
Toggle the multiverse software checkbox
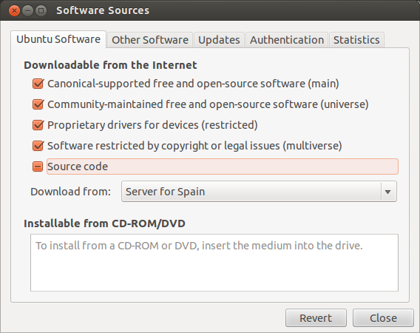(38, 146)
